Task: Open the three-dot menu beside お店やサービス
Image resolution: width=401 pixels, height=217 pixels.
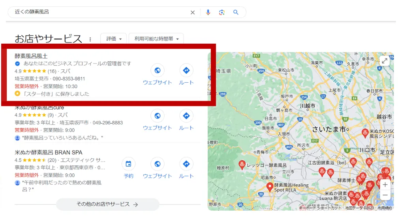Action: [x=90, y=39]
